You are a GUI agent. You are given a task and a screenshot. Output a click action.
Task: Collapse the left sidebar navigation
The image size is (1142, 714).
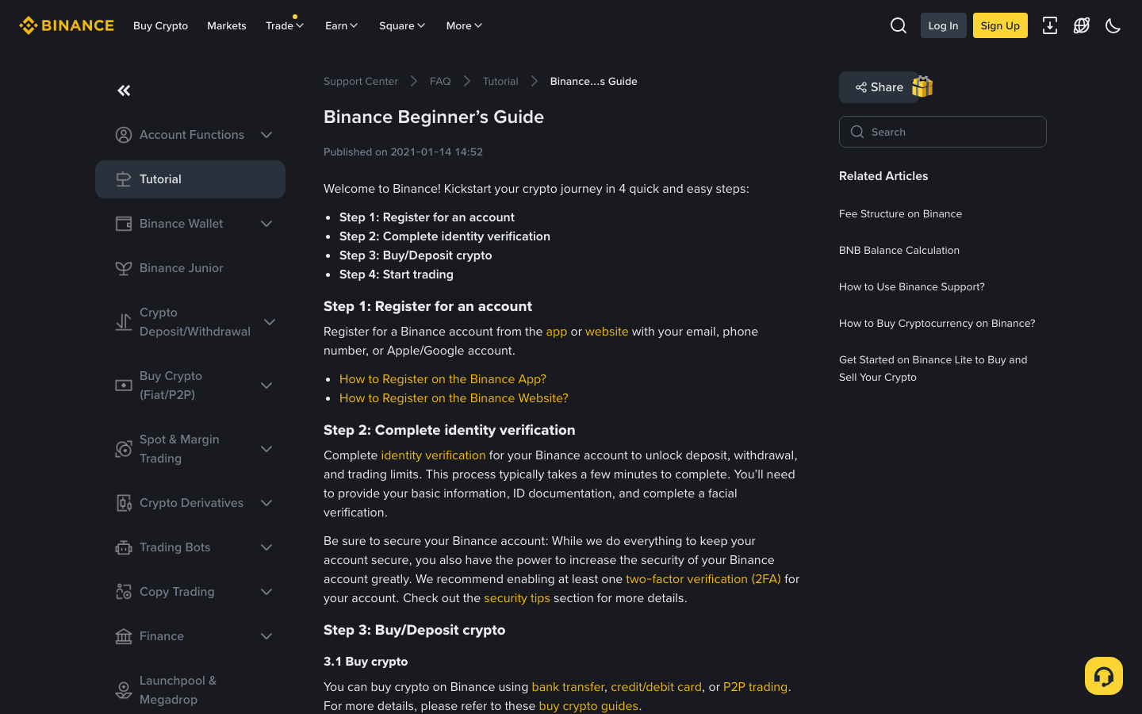point(124,90)
